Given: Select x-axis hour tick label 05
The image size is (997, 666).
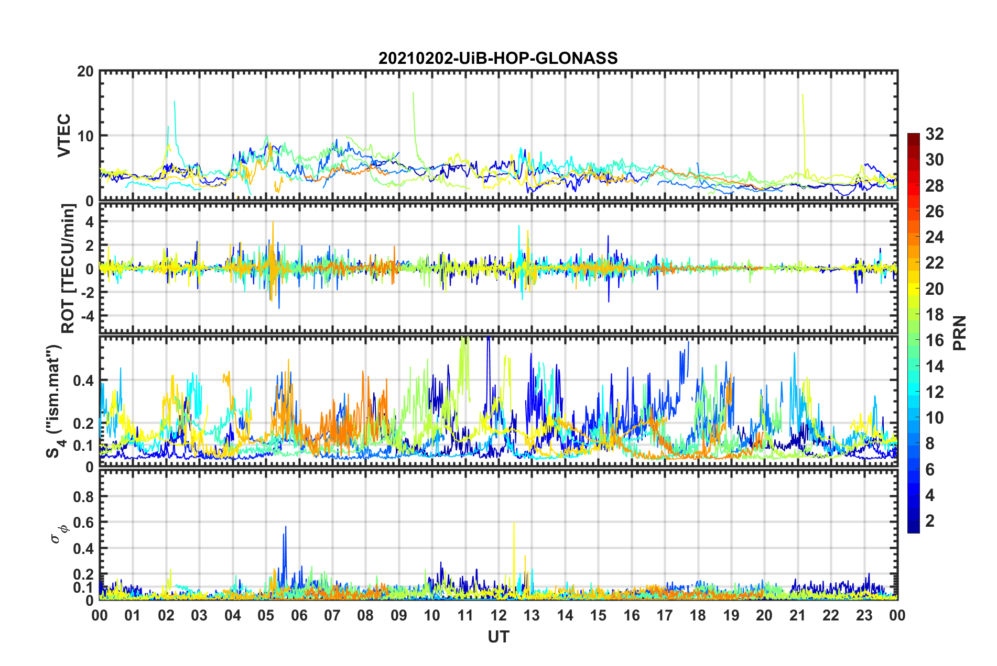Looking at the screenshot, I should click(x=266, y=615).
